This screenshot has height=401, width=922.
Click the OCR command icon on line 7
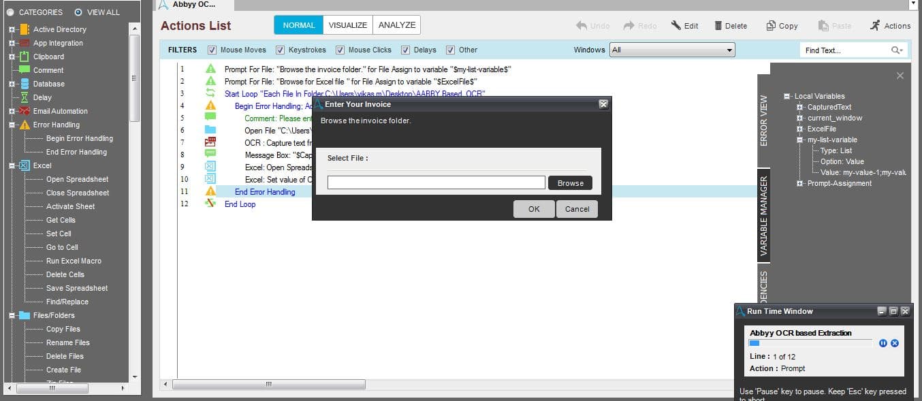click(x=210, y=142)
